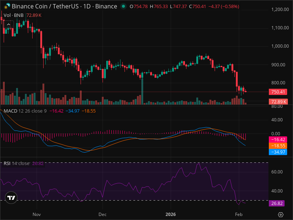Click the 0.00 MACD scale label
293x220 pixels.
pos(276,134)
